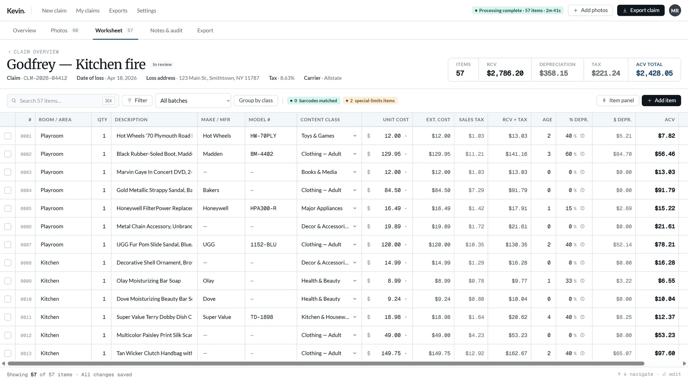This screenshot has width=688, height=381.
Task: Select the checkbox for item 0001
Action: pyautogui.click(x=8, y=136)
